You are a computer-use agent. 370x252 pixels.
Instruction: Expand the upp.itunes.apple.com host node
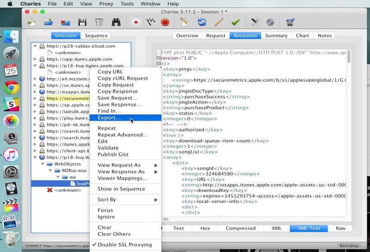click(x=35, y=59)
